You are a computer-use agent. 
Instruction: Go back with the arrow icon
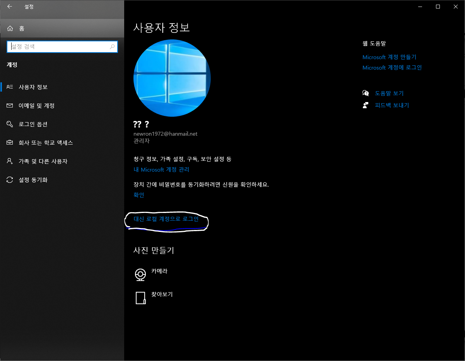pyautogui.click(x=10, y=7)
